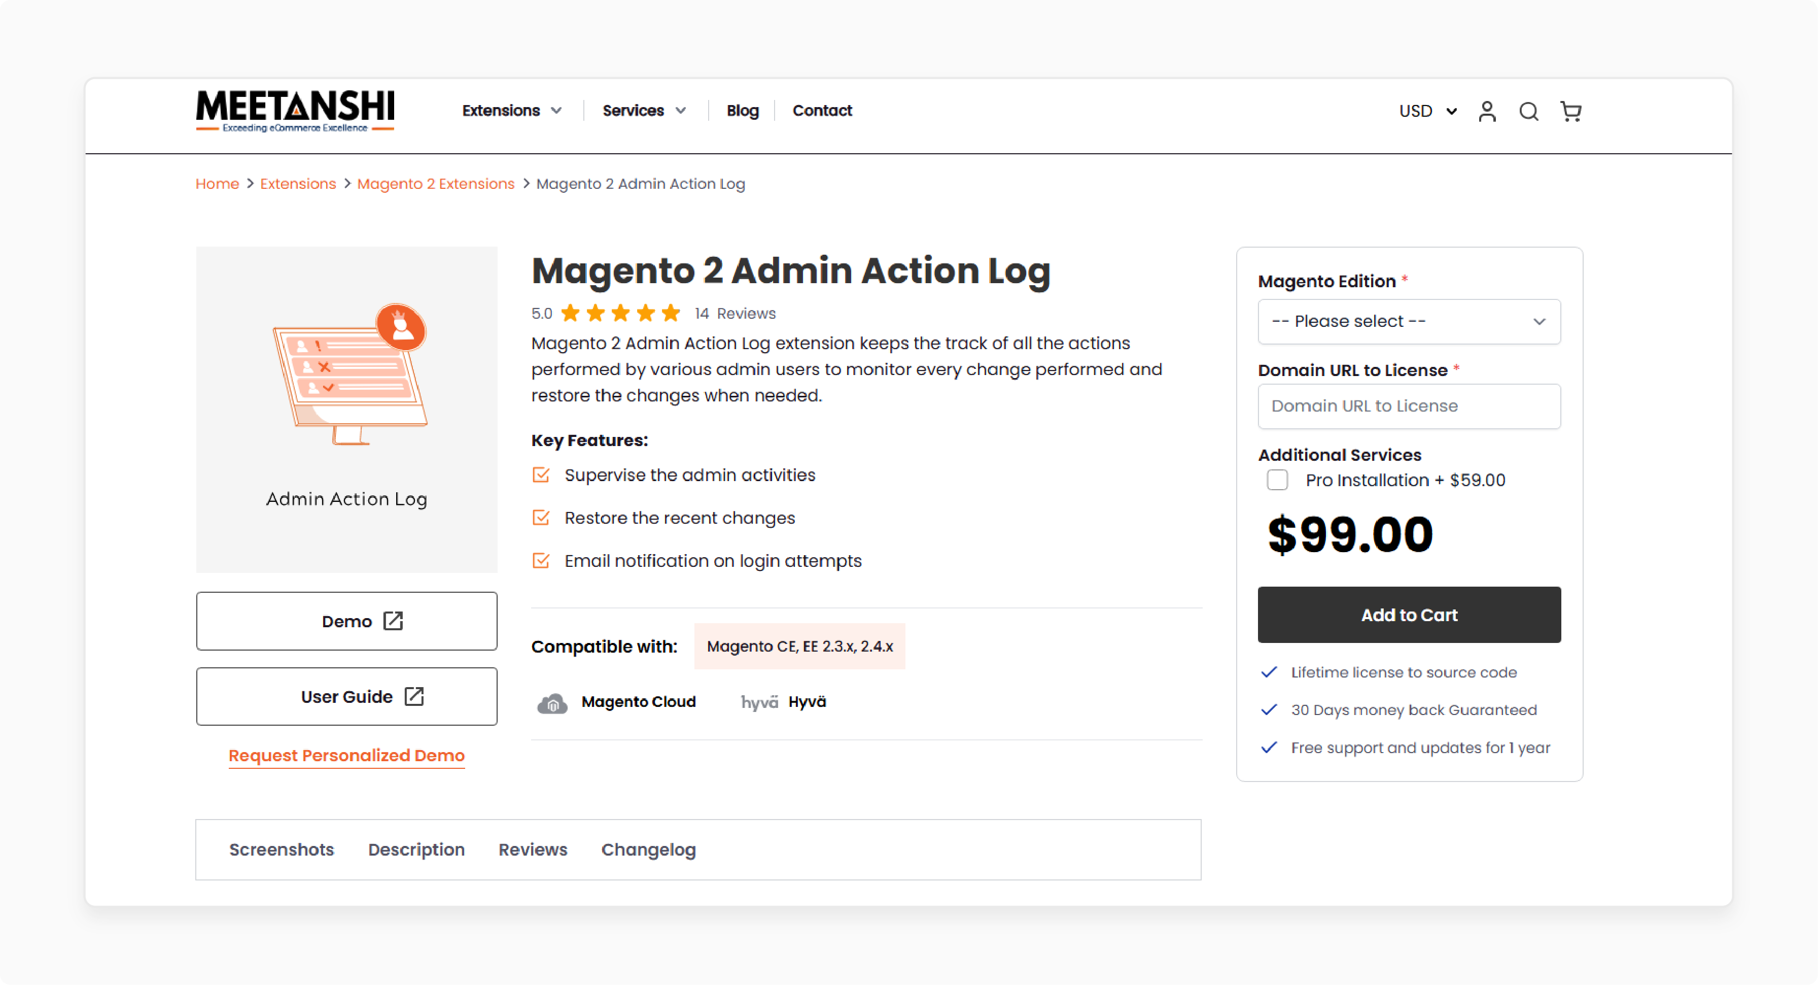Screen dimensions: 1818x985
Task: Click the search magnifier icon
Action: coord(1529,111)
